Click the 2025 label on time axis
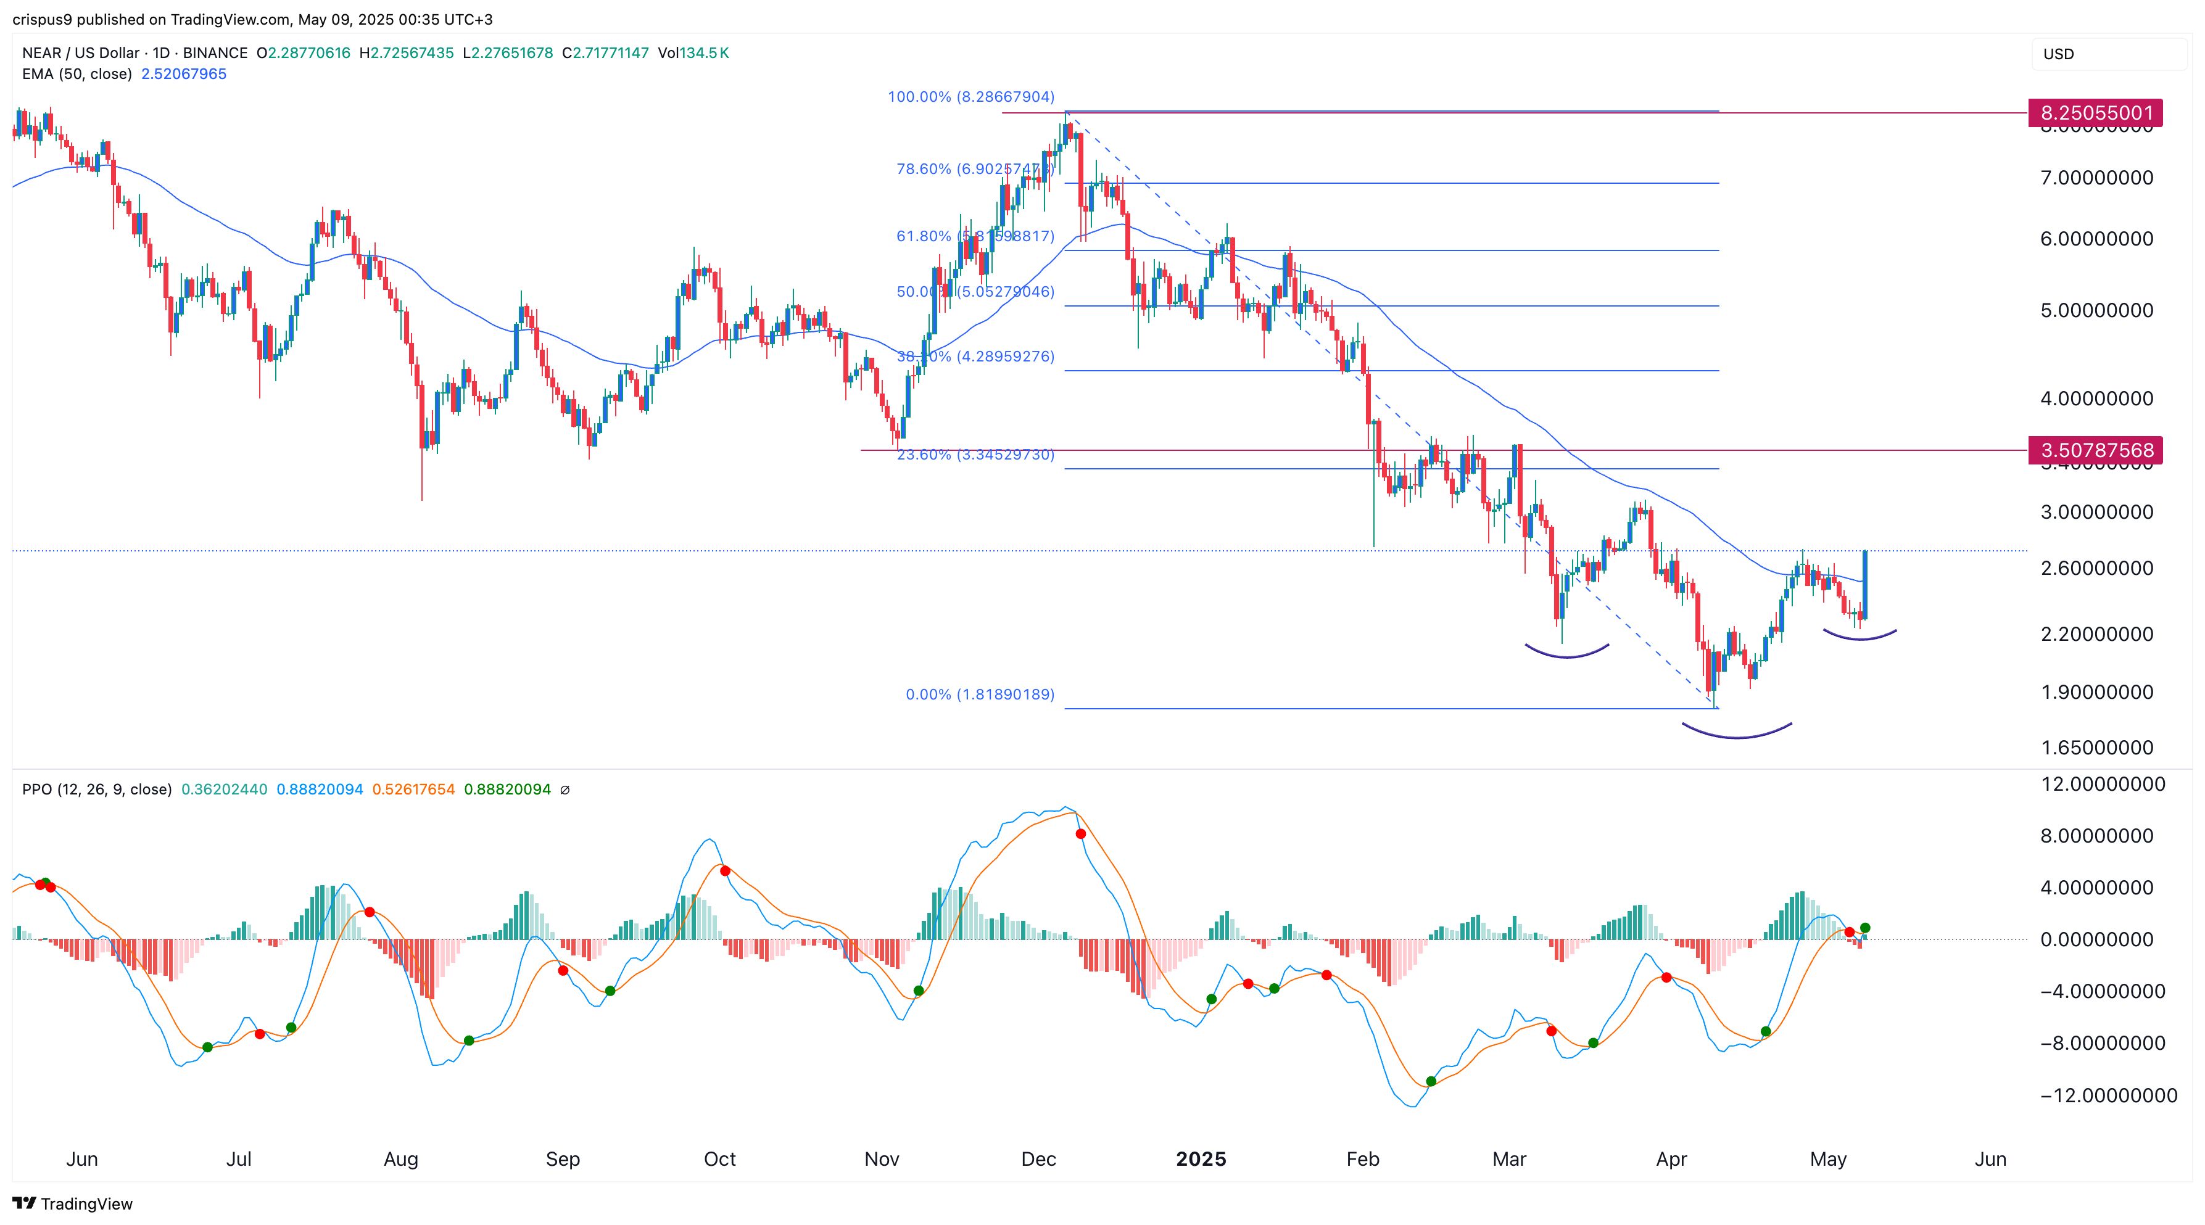This screenshot has height=1225, width=2205. point(1200,1159)
